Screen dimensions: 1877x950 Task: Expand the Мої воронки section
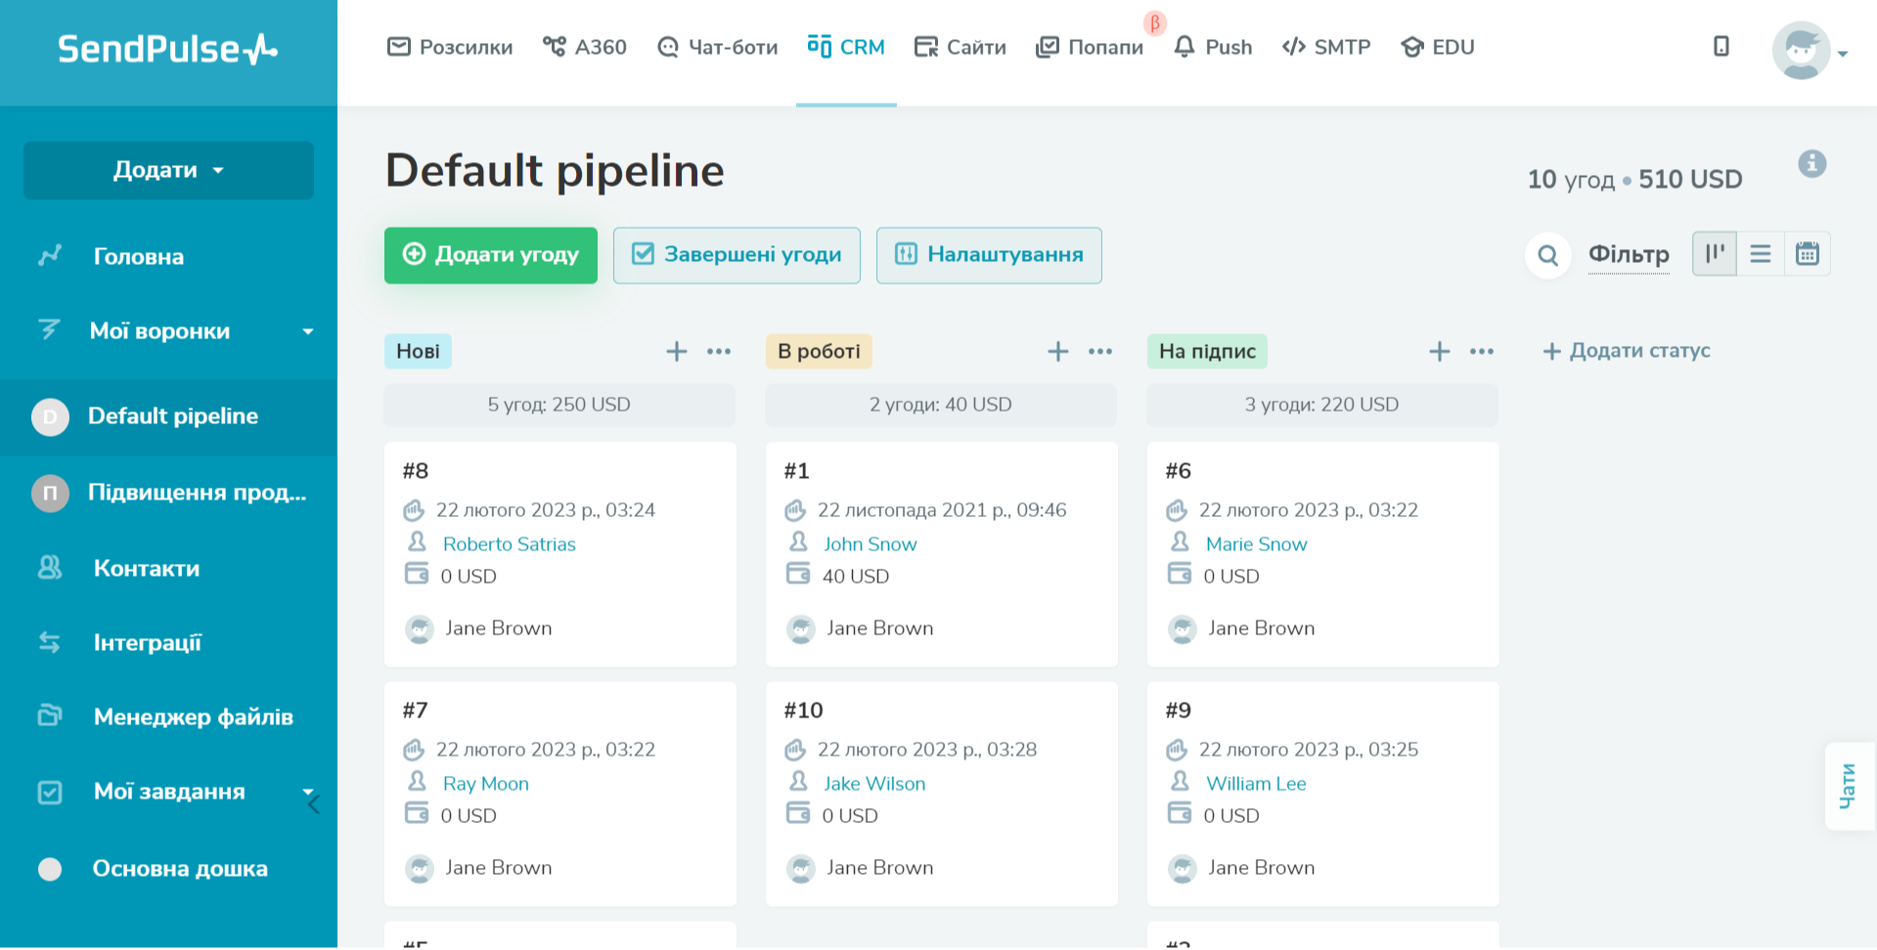coord(307,331)
